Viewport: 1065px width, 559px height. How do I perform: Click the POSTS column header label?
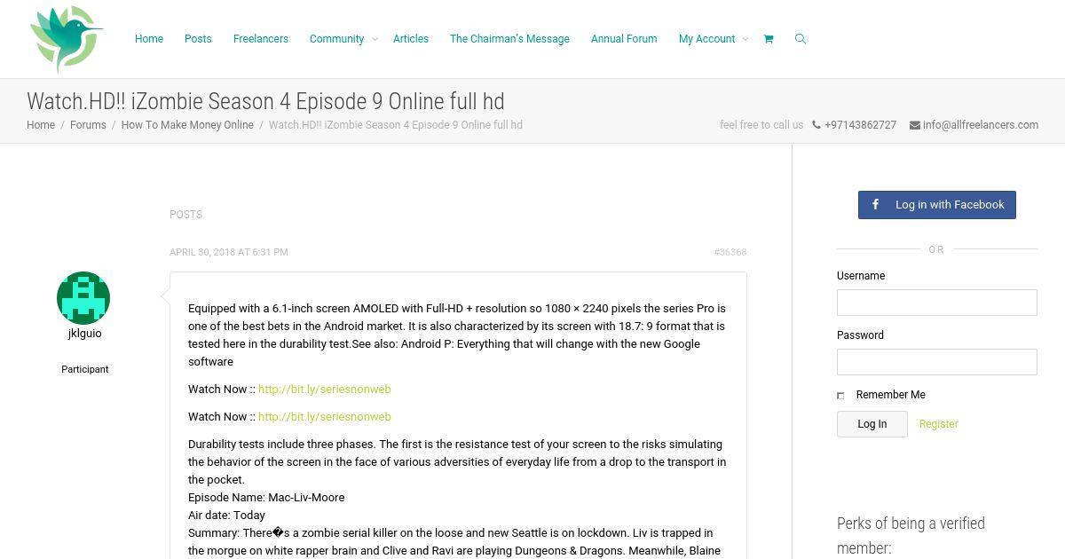pos(186,215)
